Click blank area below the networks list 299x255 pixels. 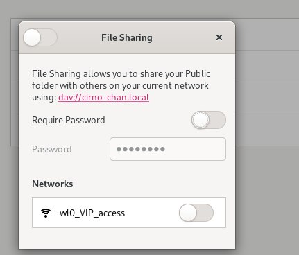point(127,238)
